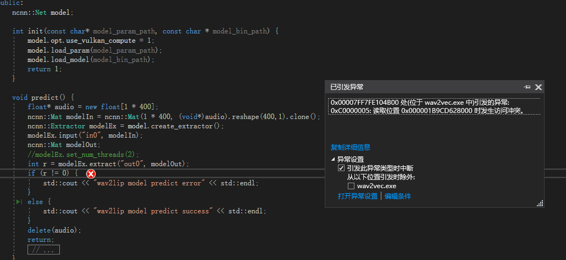
Task: Click the green execution pointer arrow
Action: click(x=19, y=202)
